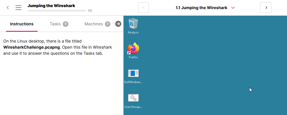This screenshot has height=115, width=287.
Task: Click the Jumping the Wireshark header title
Action: click(x=51, y=6)
